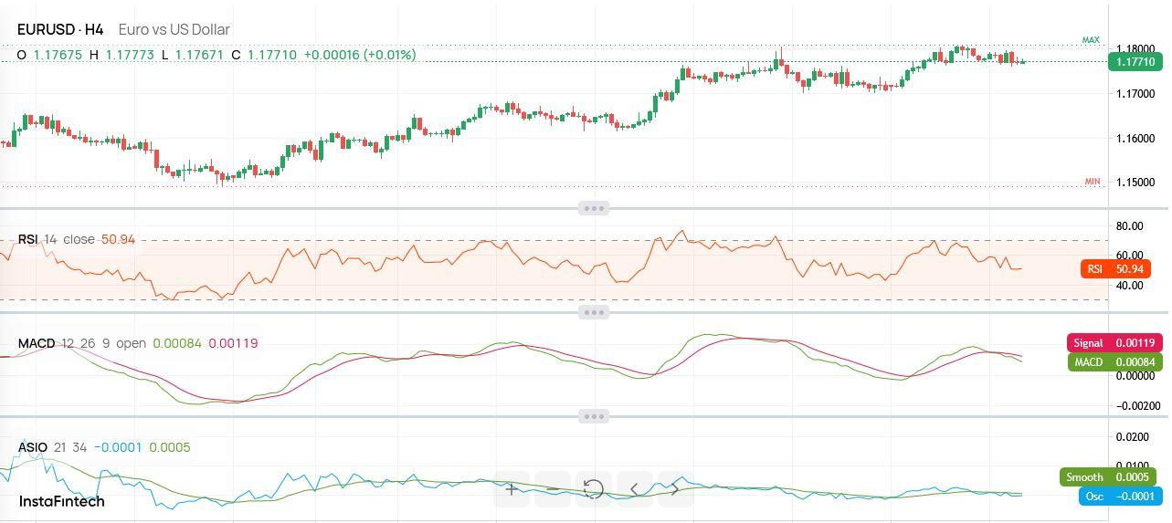
Task: Select the ASIO indicator legend
Action: click(104, 447)
